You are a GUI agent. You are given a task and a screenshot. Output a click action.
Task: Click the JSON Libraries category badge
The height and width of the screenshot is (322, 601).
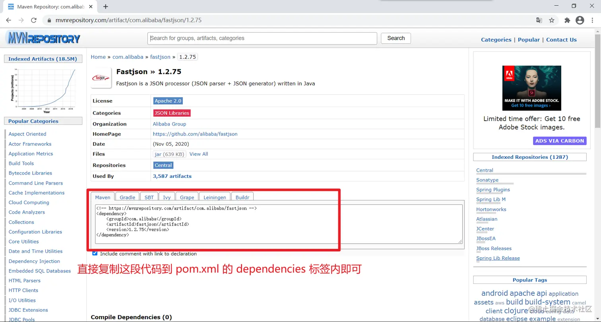click(x=172, y=113)
